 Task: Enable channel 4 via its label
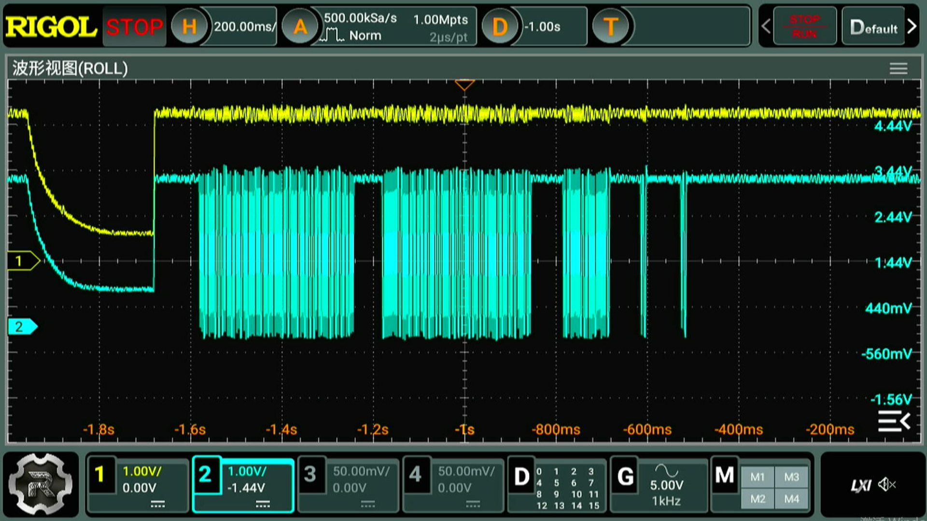[x=416, y=474]
